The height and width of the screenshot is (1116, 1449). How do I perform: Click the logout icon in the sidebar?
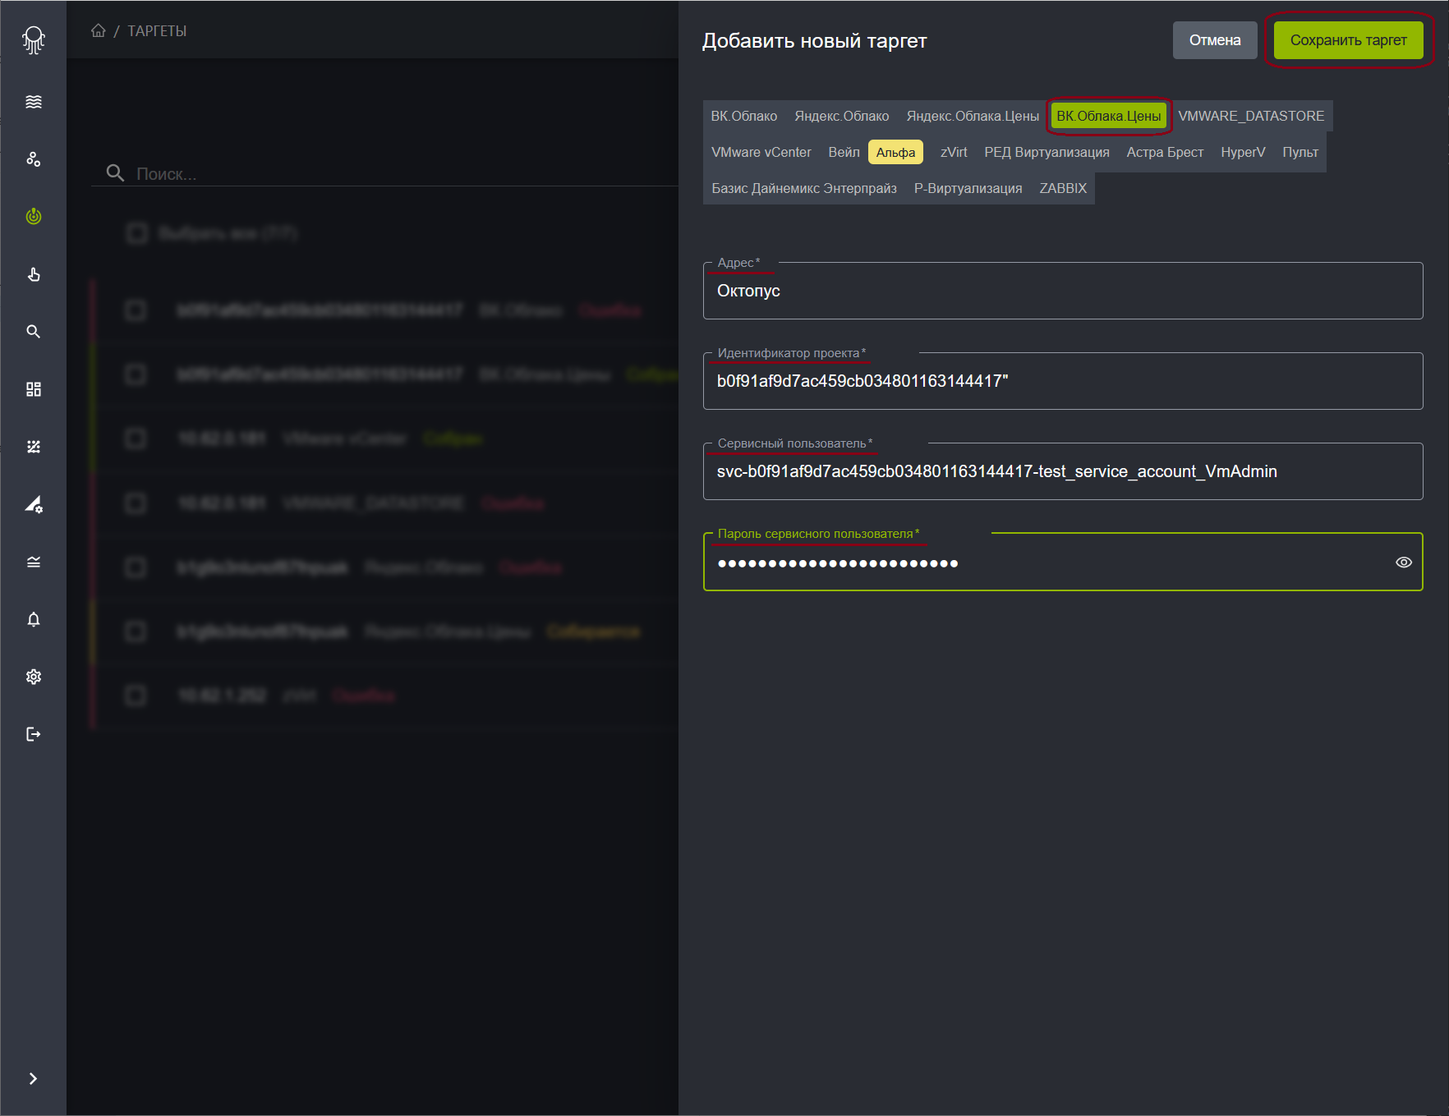click(x=34, y=734)
